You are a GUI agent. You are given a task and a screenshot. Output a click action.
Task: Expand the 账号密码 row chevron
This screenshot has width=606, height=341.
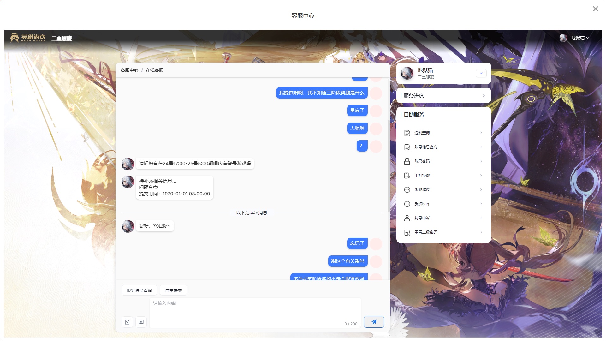pyautogui.click(x=481, y=161)
